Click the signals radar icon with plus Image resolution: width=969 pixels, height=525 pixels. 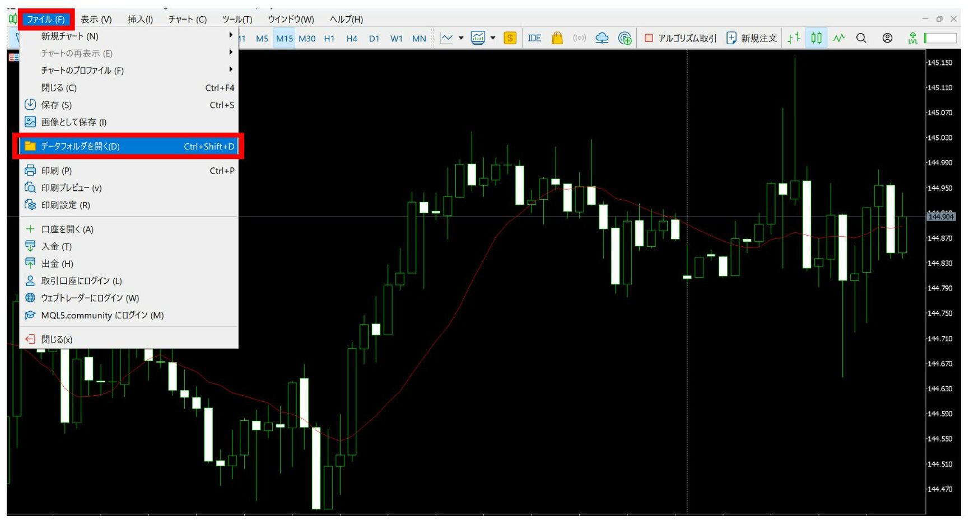click(625, 38)
